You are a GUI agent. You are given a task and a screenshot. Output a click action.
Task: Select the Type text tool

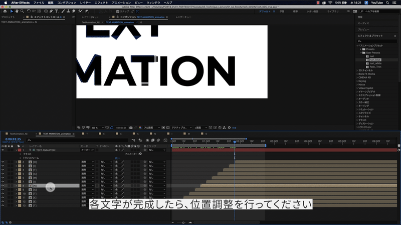tap(57, 11)
